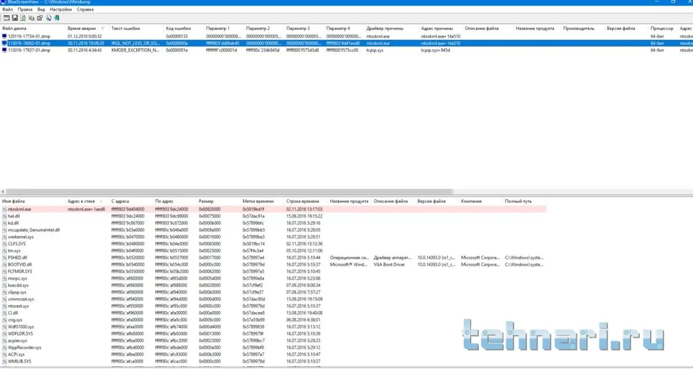Screen dimensions: 693x369
Task: Sort by the Процессор column header
Action: [x=663, y=28]
